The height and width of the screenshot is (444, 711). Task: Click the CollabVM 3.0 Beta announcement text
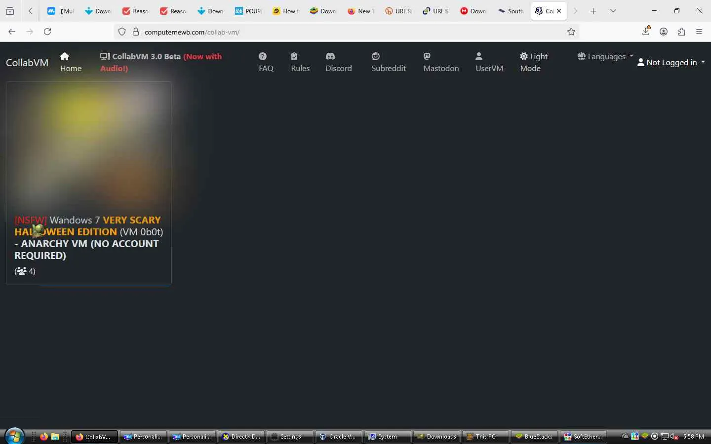(161, 62)
